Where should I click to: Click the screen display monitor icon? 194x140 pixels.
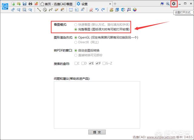tap(162, 4)
